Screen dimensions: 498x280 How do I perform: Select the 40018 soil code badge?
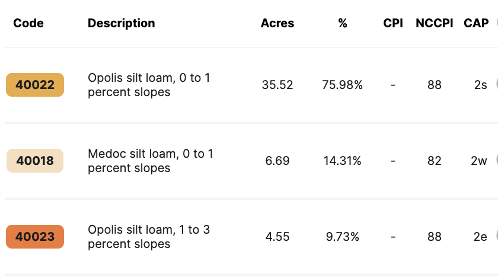[x=35, y=161]
